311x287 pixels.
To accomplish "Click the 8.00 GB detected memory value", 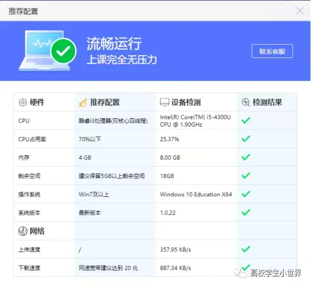I will (x=170, y=158).
